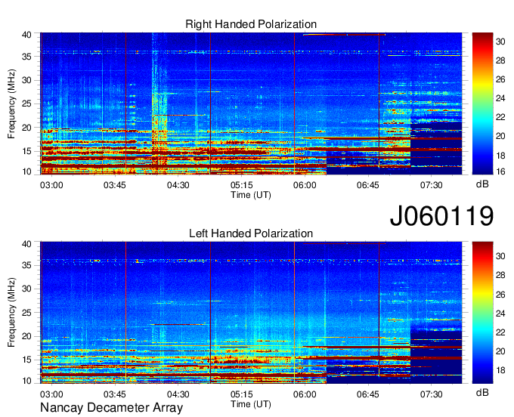The width and height of the screenshot is (514, 417).
Task: Click the 30 MHz frequency tick on Left Handed plot
Action: 26,289
